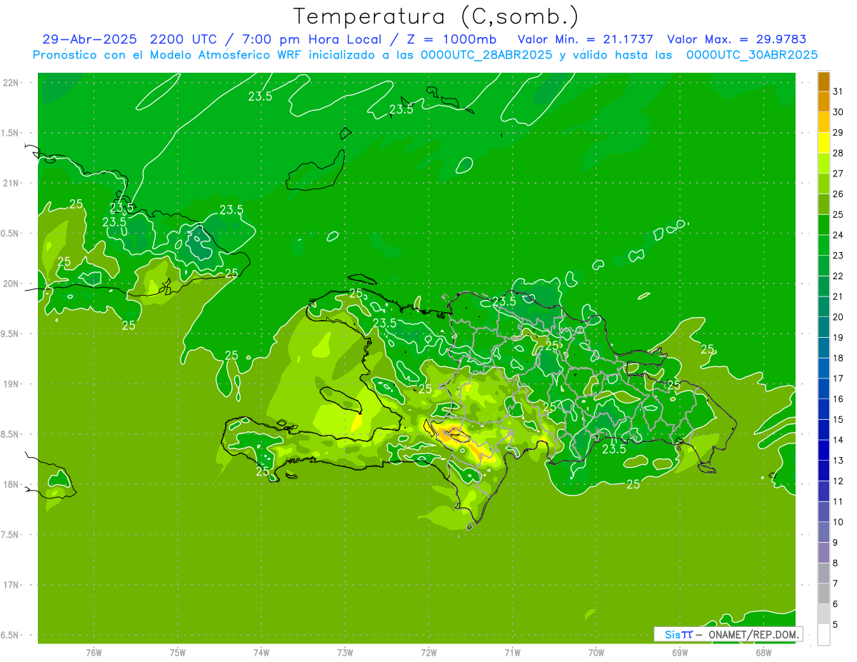
Task: Click the "22N" latitude axis label
Action: click(x=11, y=83)
